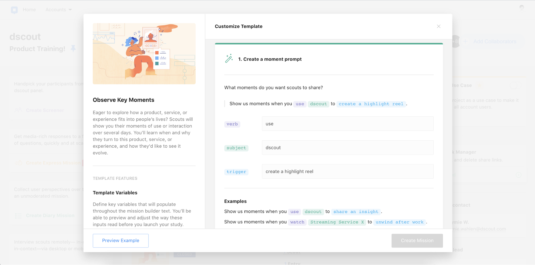Edit the trigger input field
The height and width of the screenshot is (265, 535).
(348, 171)
